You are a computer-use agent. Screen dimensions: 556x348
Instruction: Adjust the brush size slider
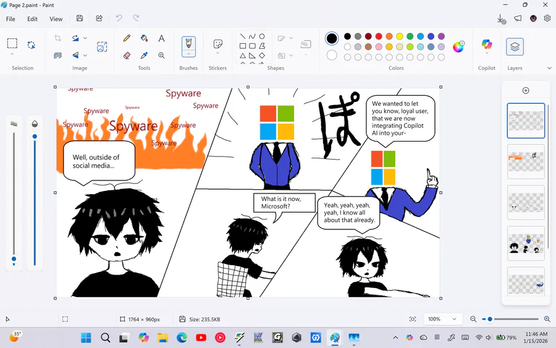pyautogui.click(x=14, y=198)
